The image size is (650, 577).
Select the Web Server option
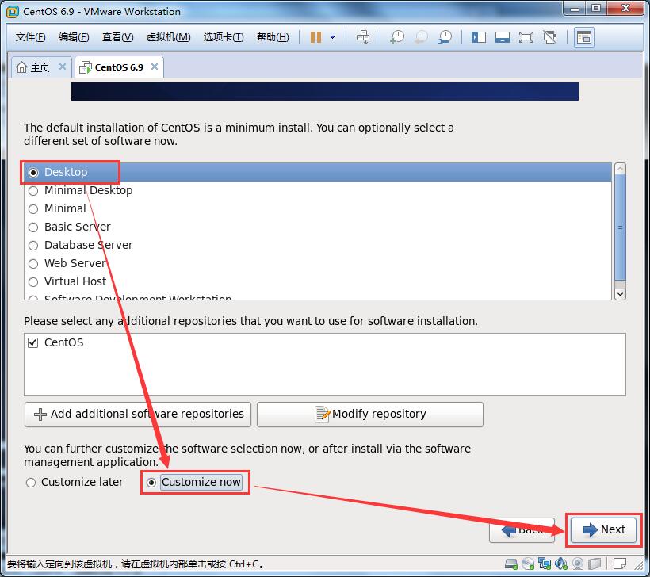pyautogui.click(x=33, y=264)
